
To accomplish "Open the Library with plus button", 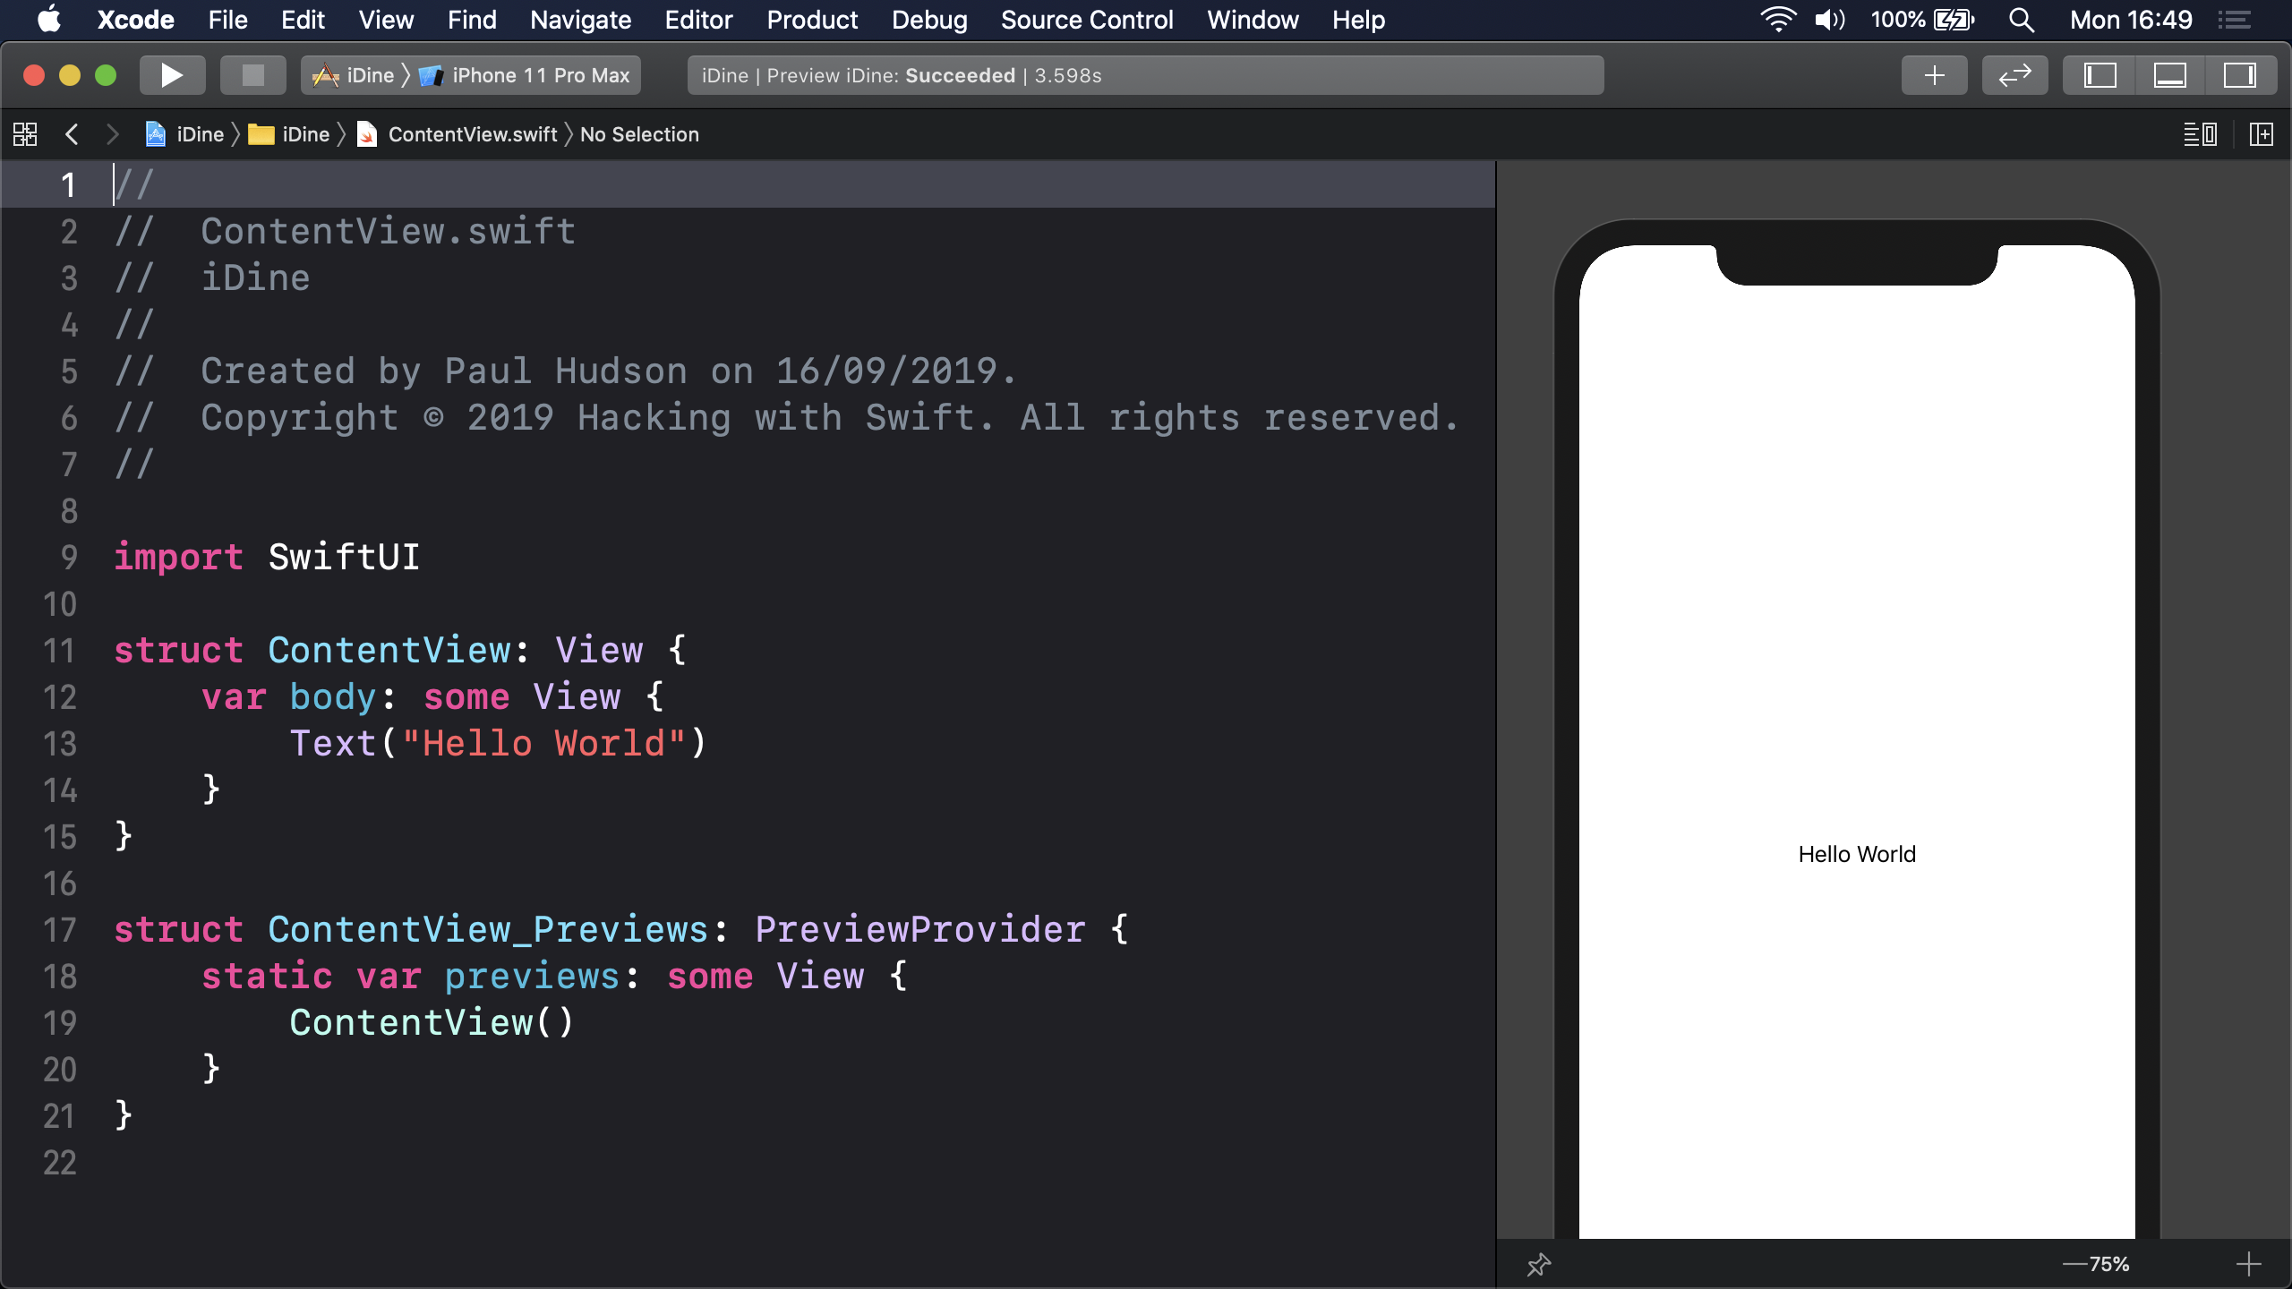I will (1934, 75).
